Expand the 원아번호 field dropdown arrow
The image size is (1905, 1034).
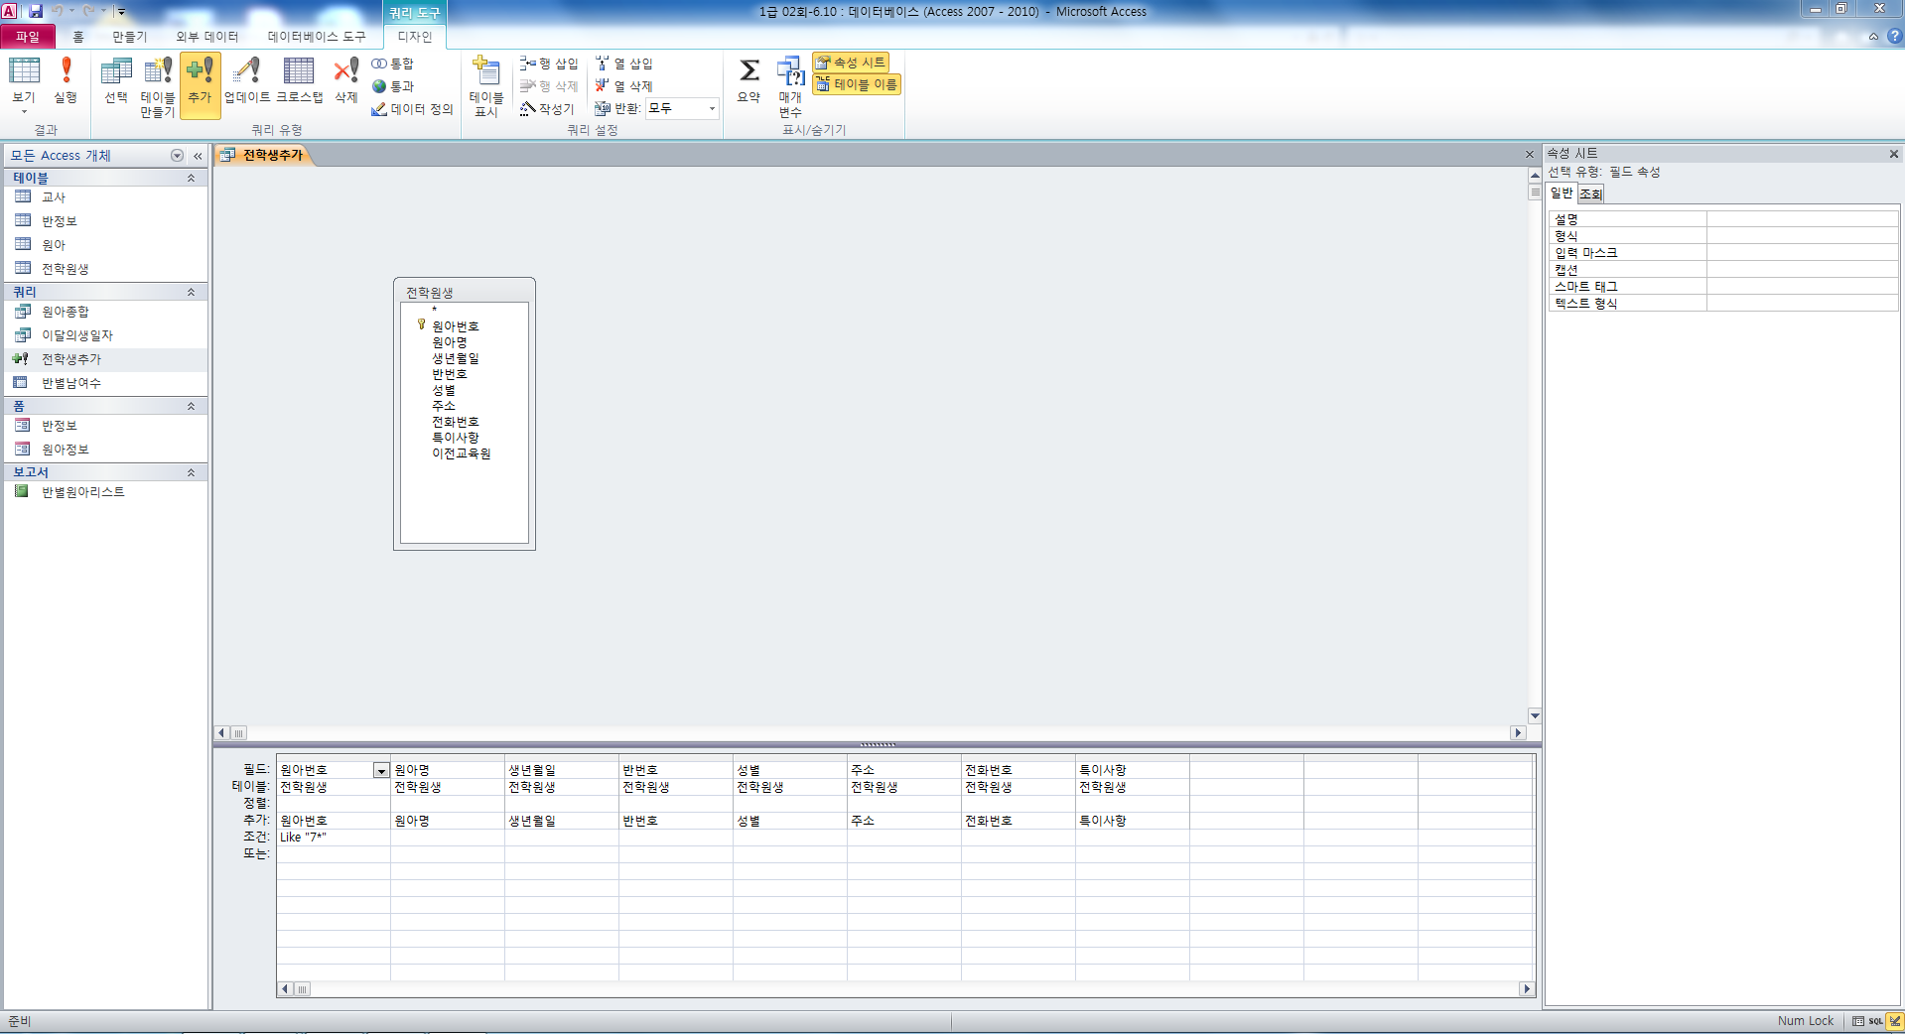click(380, 771)
